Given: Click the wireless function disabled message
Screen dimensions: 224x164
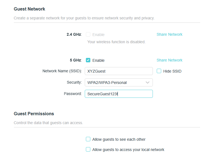Looking at the screenshot, I should 116,42.
